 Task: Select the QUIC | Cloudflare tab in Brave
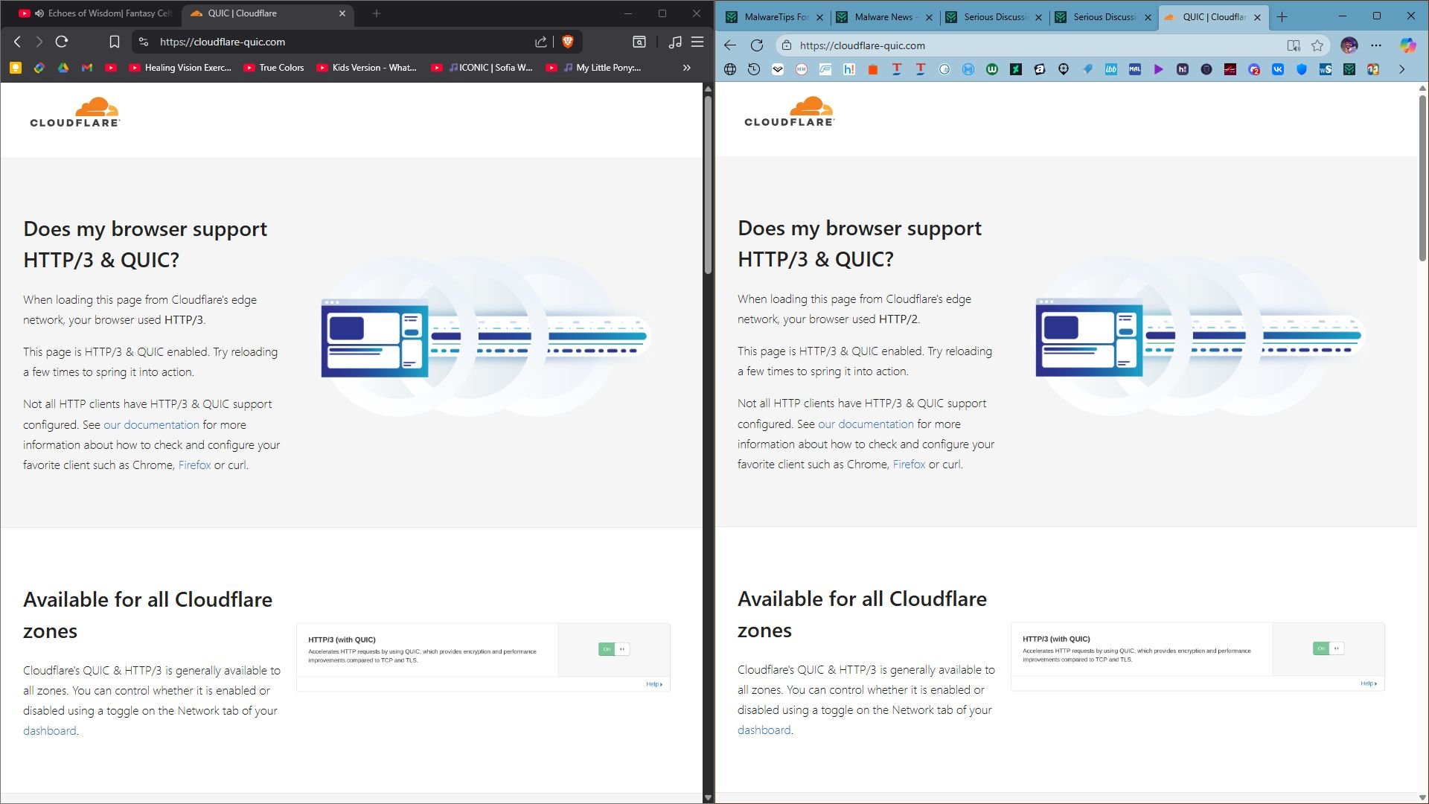coord(268,13)
